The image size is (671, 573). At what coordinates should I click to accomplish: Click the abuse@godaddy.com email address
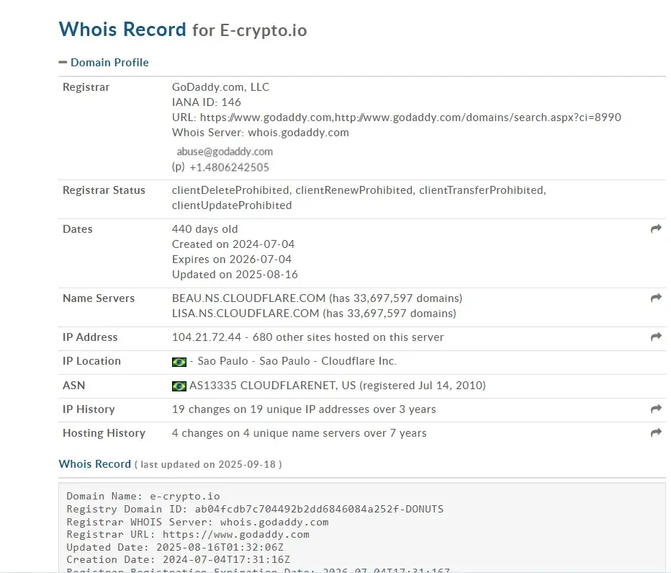click(225, 151)
